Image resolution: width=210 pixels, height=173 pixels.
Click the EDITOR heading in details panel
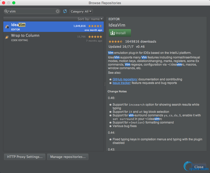tap(114, 19)
